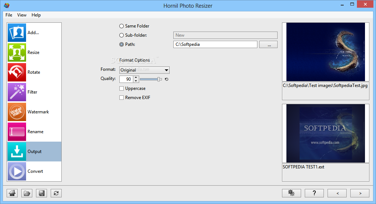Decrease quality with the spinner down arrow
376x204 pixels.
136,81
